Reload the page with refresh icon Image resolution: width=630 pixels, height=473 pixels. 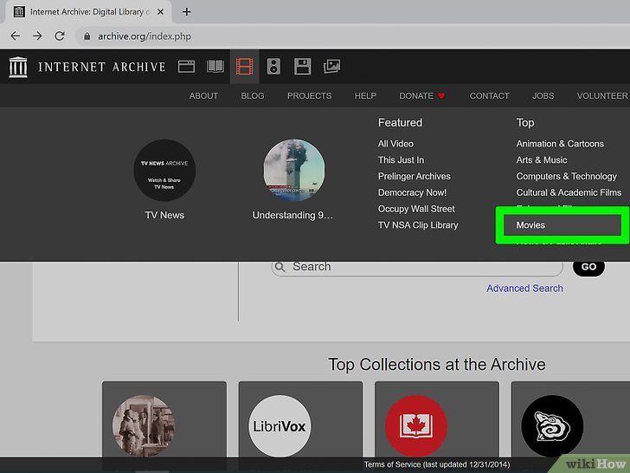click(x=60, y=36)
